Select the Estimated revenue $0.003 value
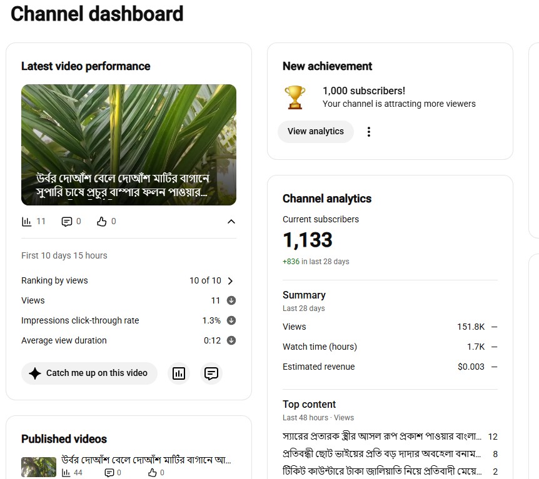The image size is (539, 479). pos(471,367)
